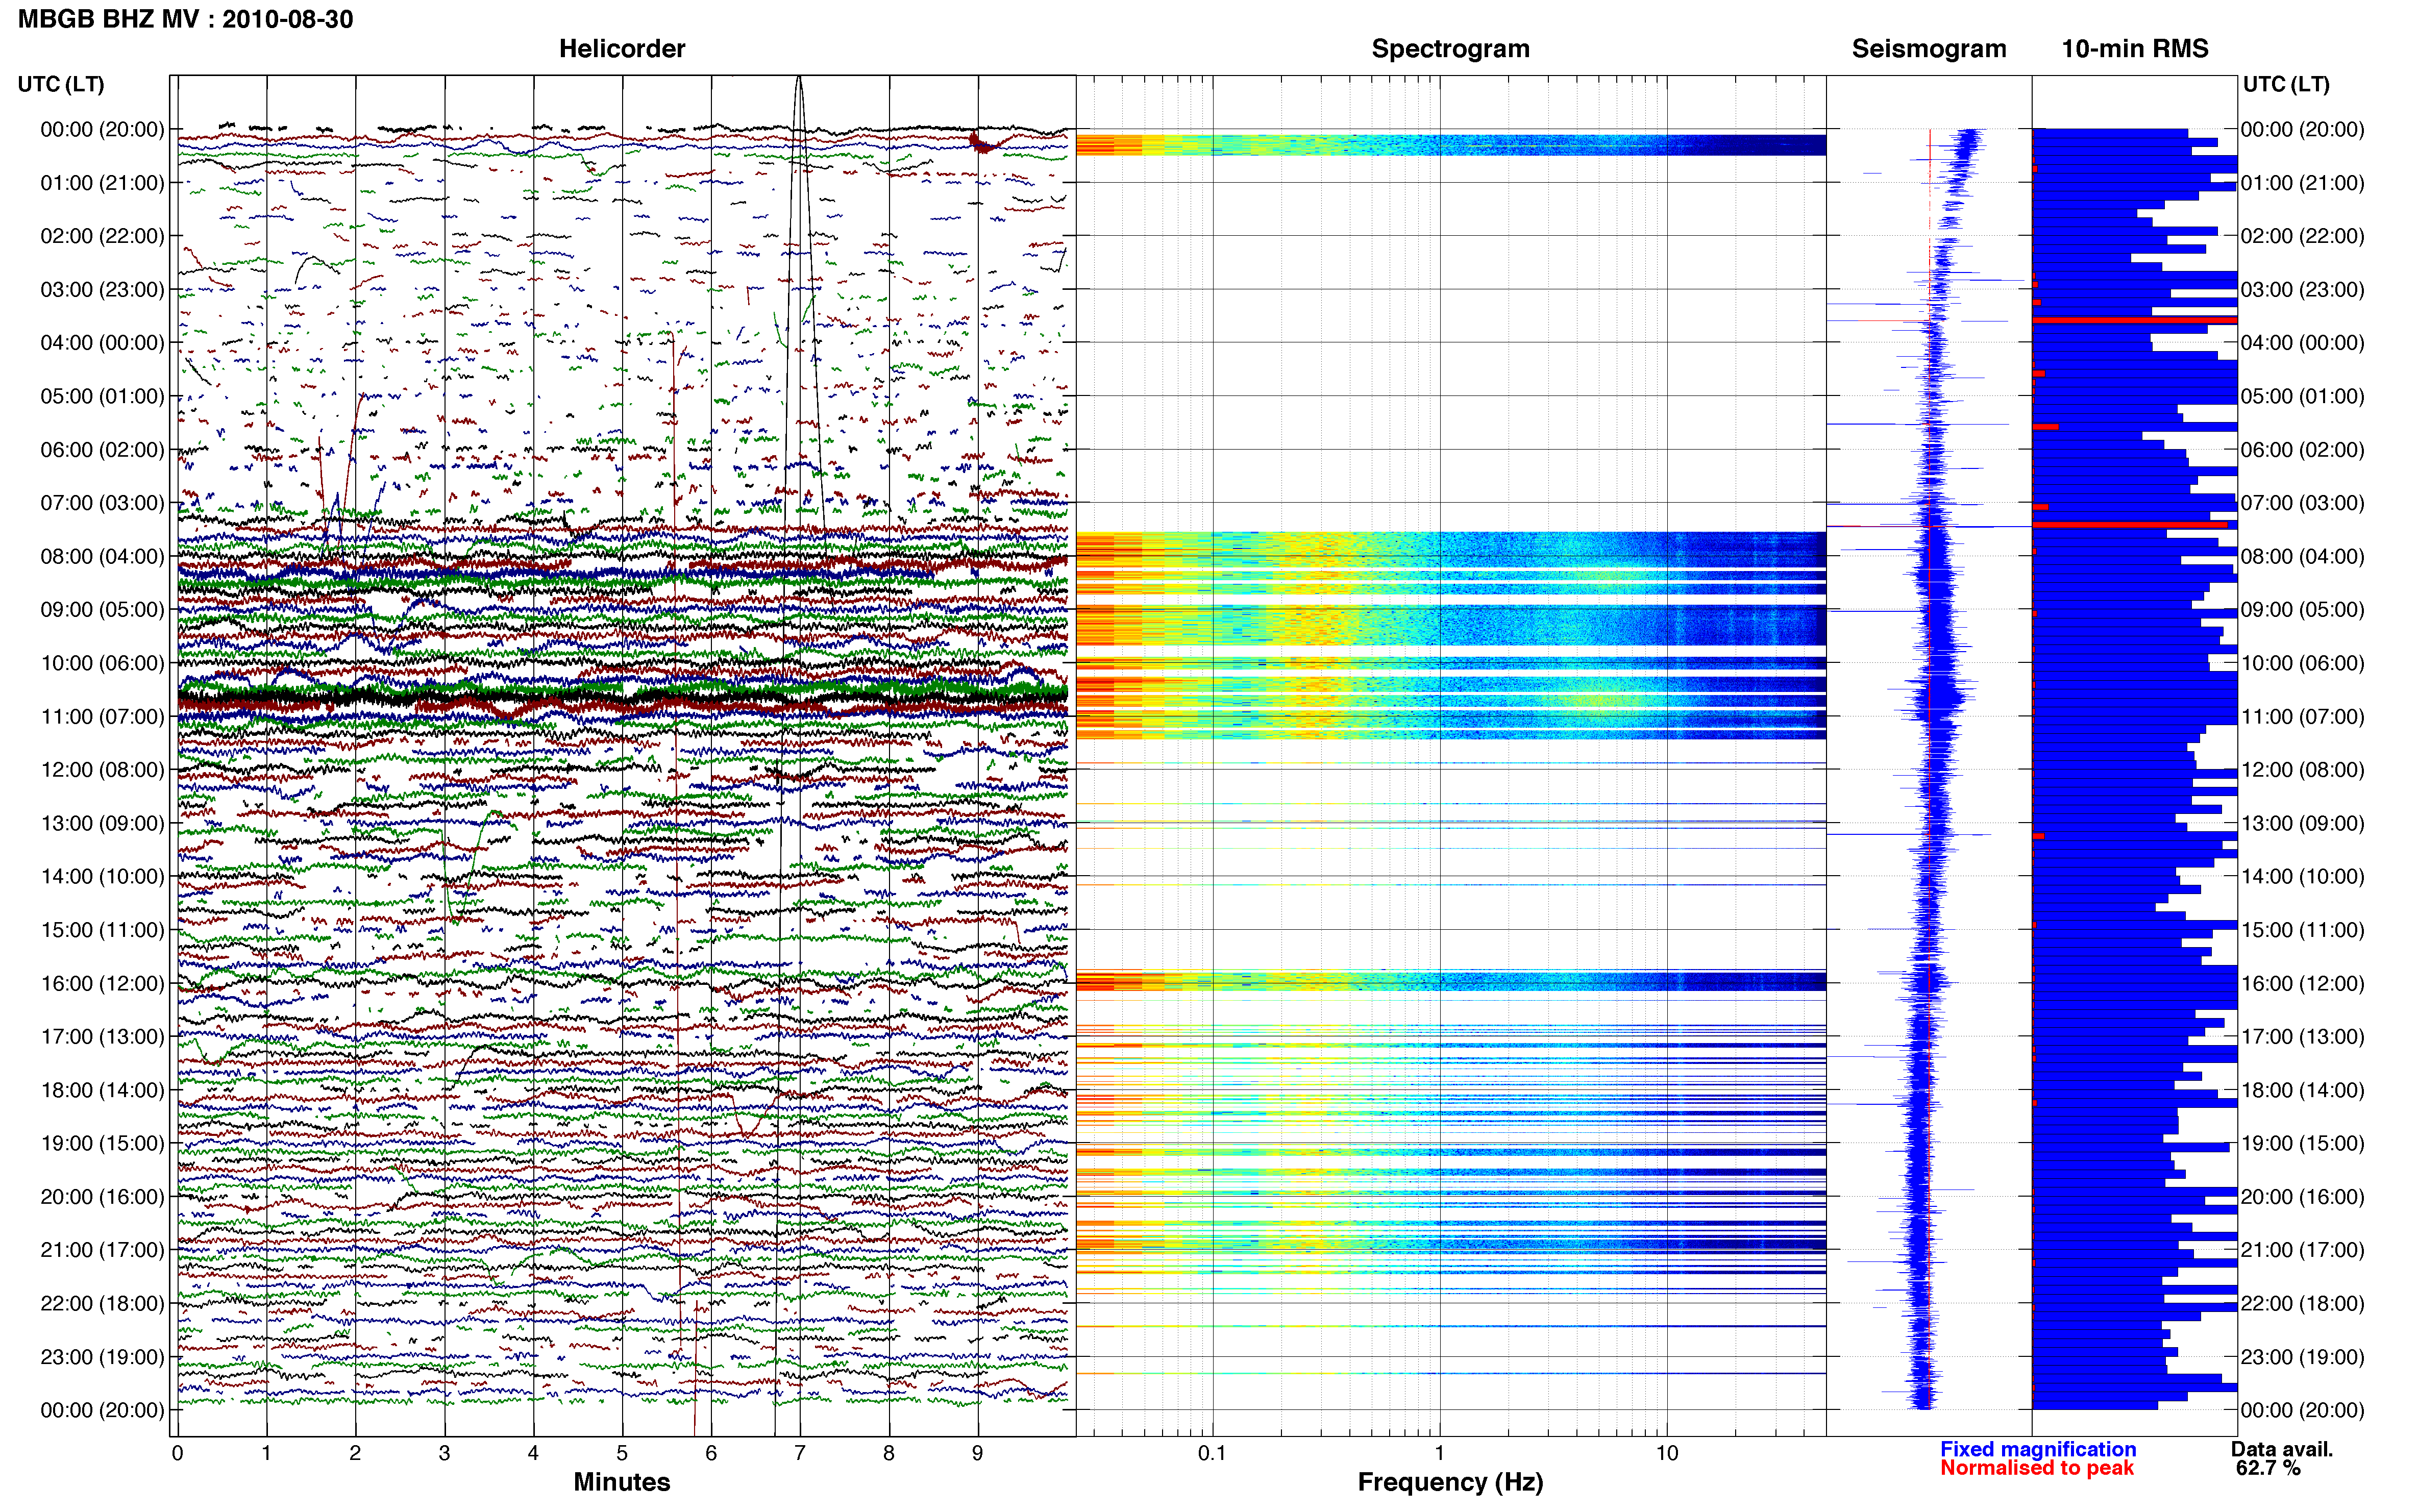Click the 6 tick on the Minutes axis
Viewport: 2419px width, 1512px height.
point(711,1453)
